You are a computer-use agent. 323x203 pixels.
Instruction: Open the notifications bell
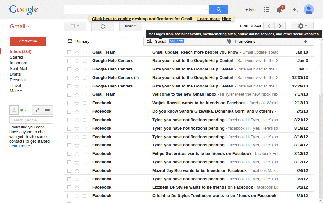click(279, 10)
